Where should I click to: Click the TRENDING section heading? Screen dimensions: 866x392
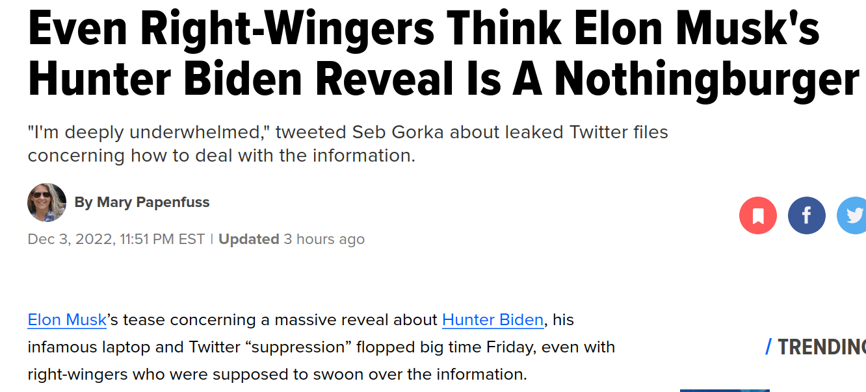[x=822, y=347]
